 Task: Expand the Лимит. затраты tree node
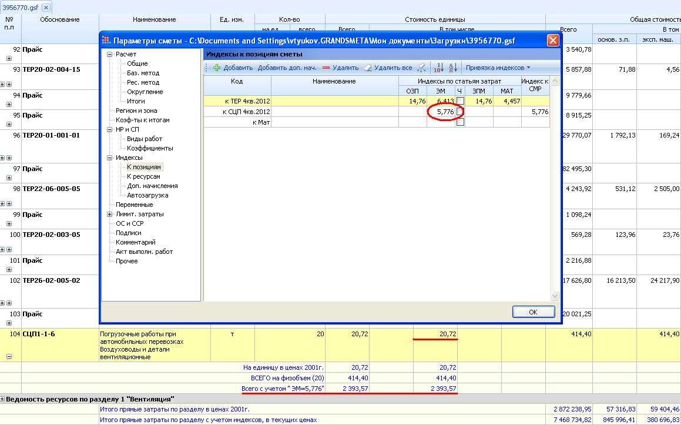click(x=110, y=214)
